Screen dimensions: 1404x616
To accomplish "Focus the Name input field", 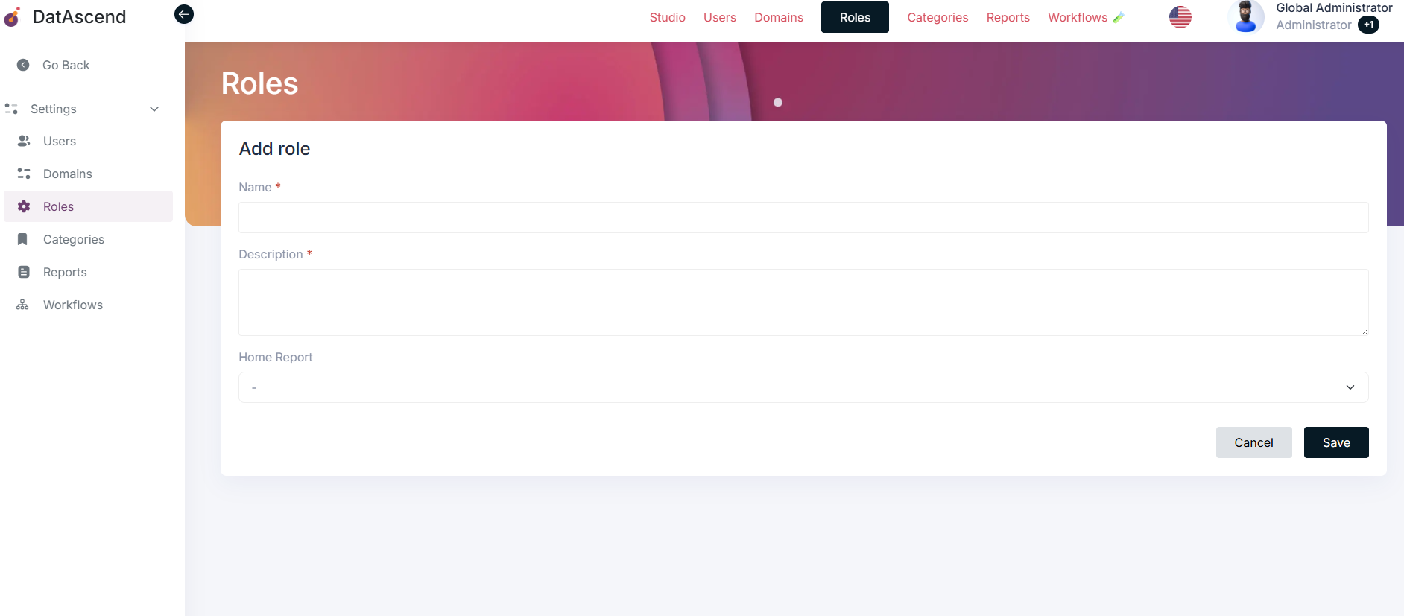I will click(x=803, y=217).
